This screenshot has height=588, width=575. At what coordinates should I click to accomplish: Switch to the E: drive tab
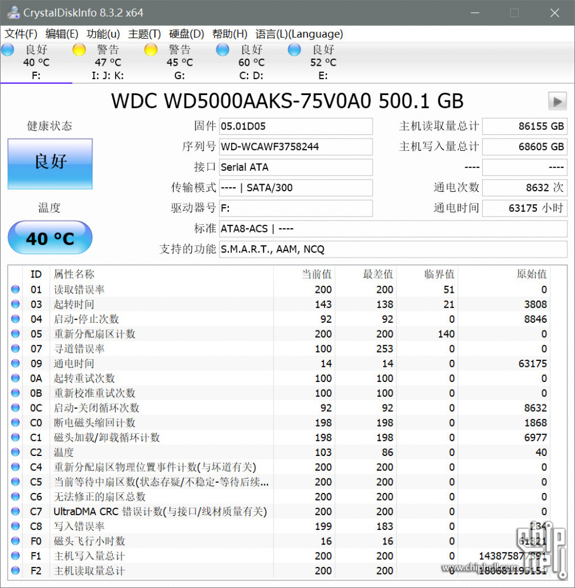323,62
